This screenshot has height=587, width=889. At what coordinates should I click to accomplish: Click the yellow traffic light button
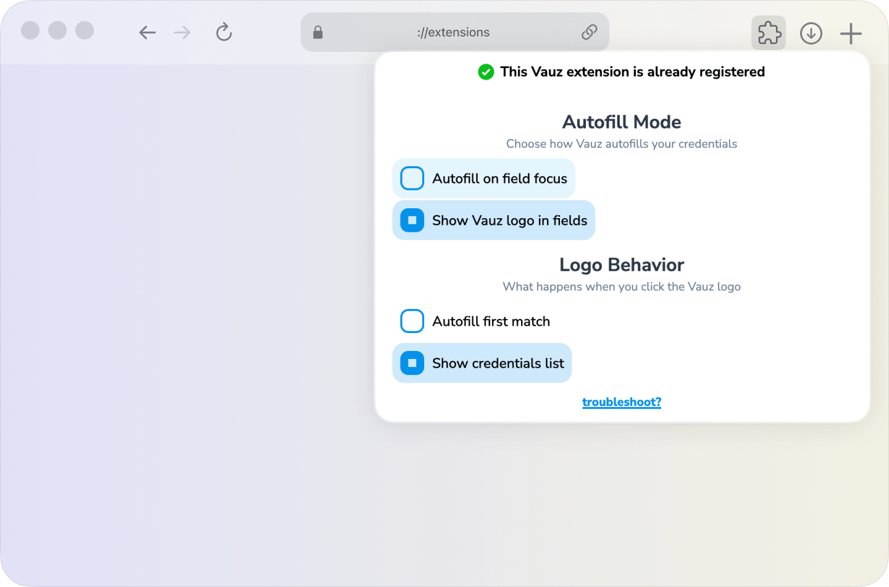click(x=57, y=30)
